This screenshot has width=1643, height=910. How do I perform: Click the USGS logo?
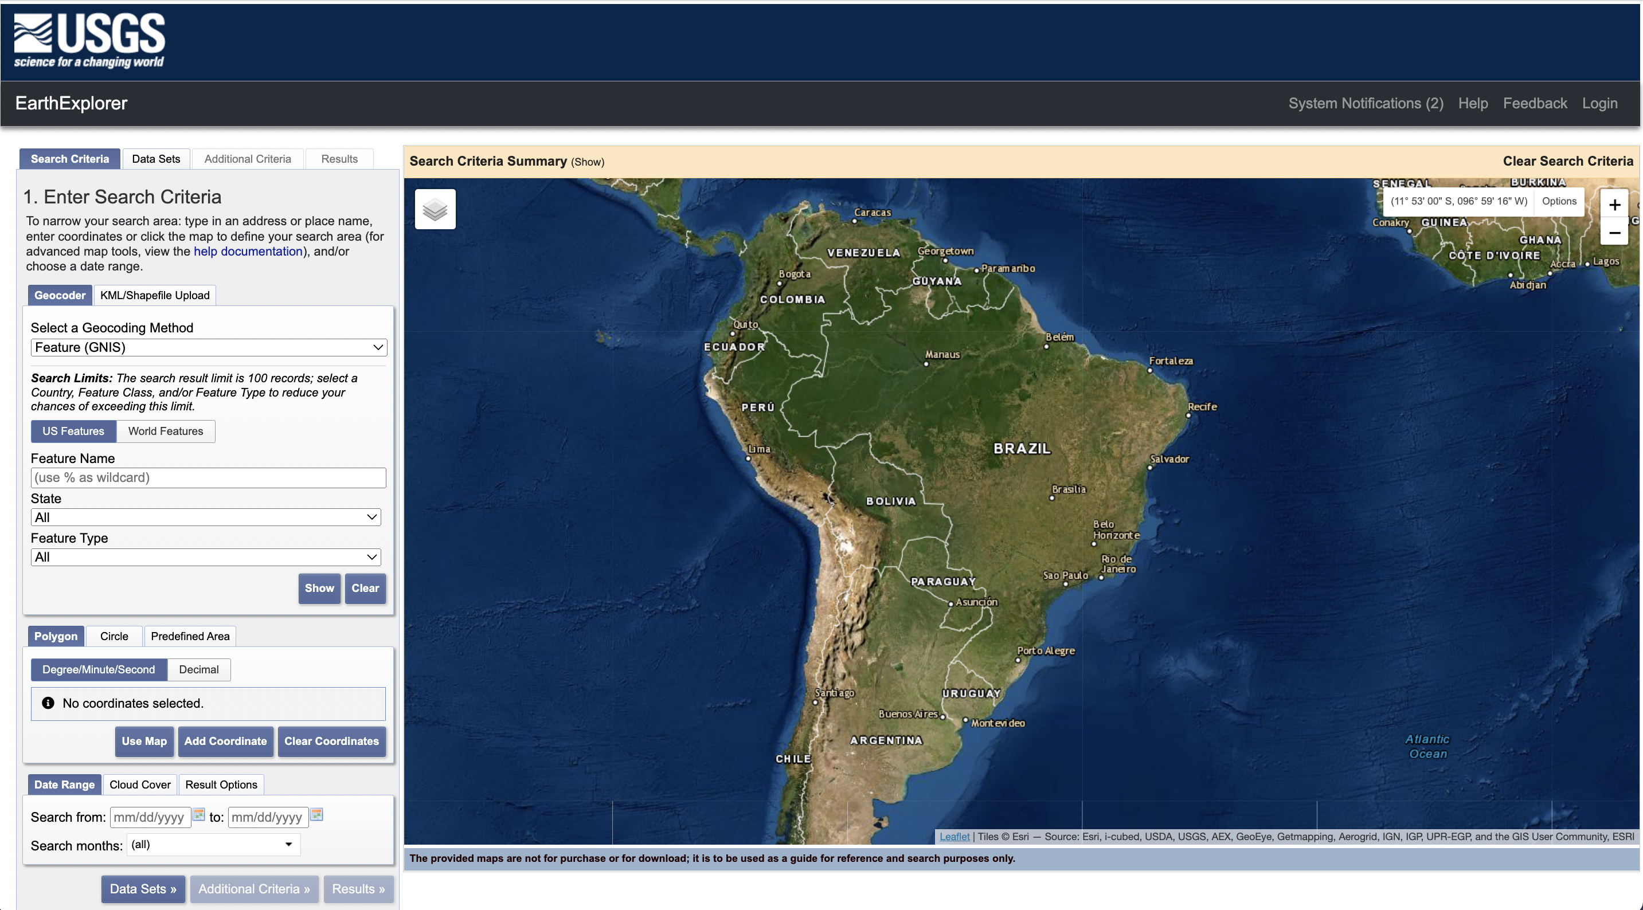[89, 41]
